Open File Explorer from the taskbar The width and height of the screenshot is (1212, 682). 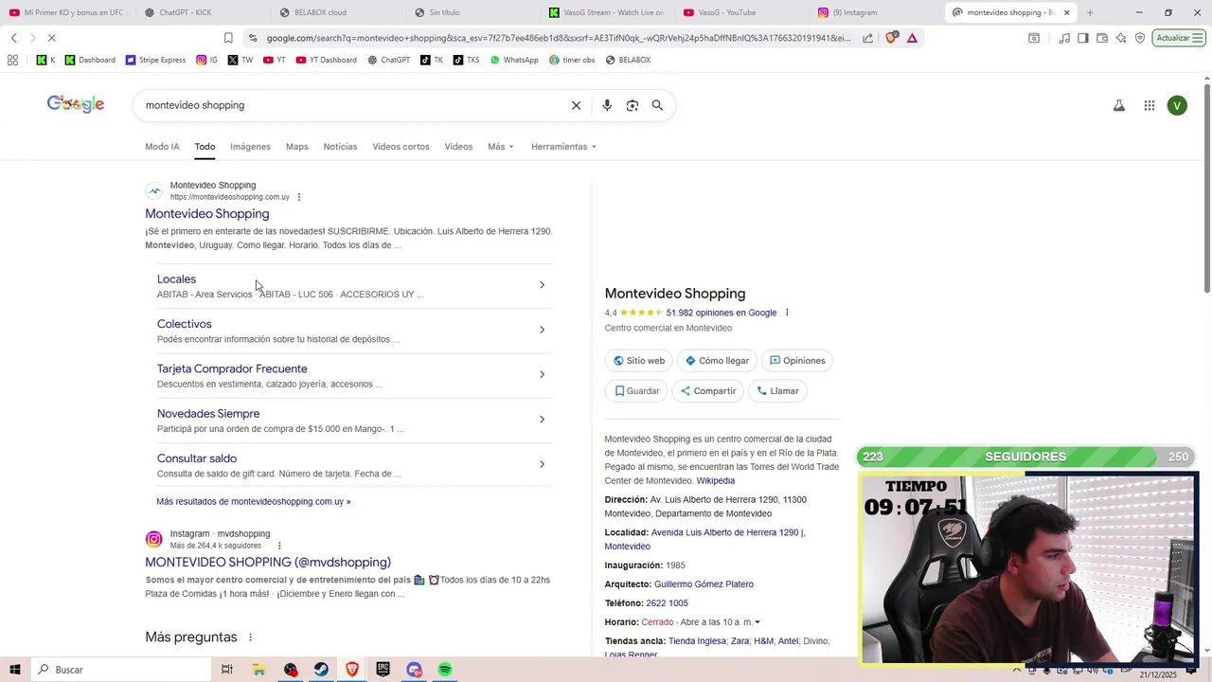(258, 670)
